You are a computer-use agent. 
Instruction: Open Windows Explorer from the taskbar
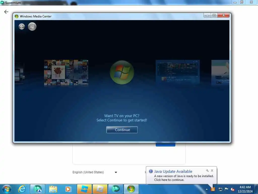coord(53,189)
